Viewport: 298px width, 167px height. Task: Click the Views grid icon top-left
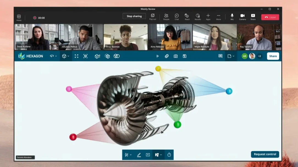click(19, 16)
